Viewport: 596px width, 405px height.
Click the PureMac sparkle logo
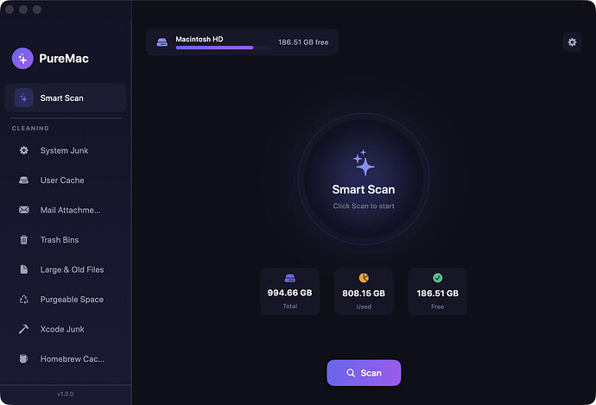point(22,59)
